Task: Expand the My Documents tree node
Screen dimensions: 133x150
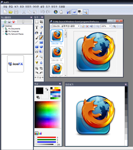Action: (x=3, y=29)
